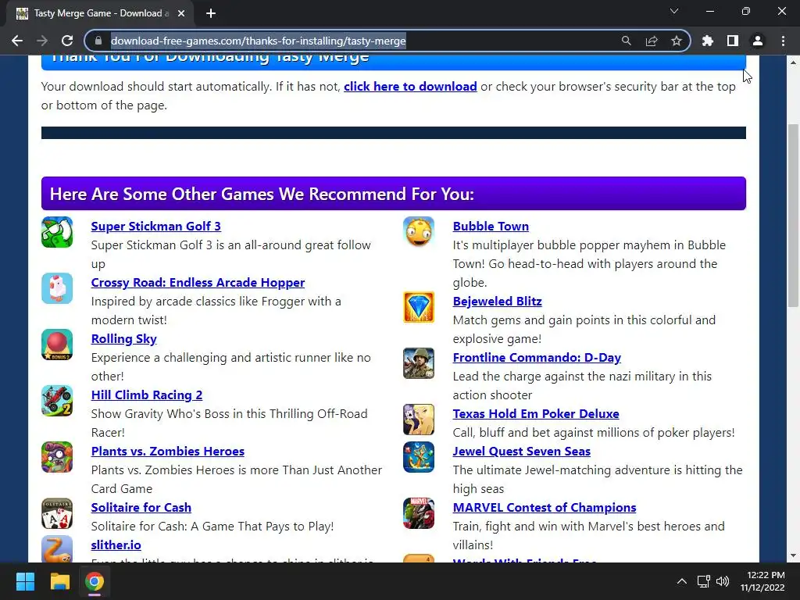Show hidden system tray icons
The width and height of the screenshot is (800, 600).
[x=681, y=581]
